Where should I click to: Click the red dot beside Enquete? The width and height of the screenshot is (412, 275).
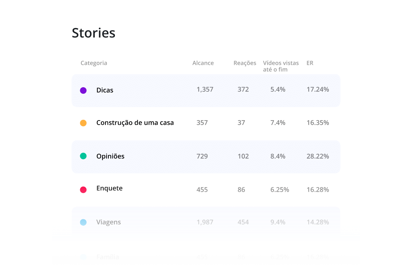pos(83,189)
